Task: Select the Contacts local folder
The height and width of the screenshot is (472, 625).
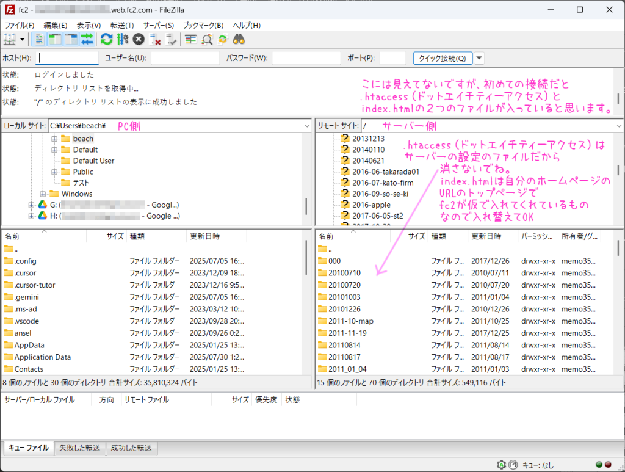Action: (x=29, y=369)
